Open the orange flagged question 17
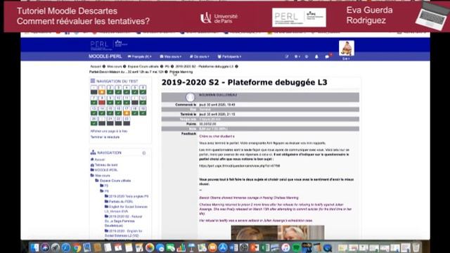 127,111
